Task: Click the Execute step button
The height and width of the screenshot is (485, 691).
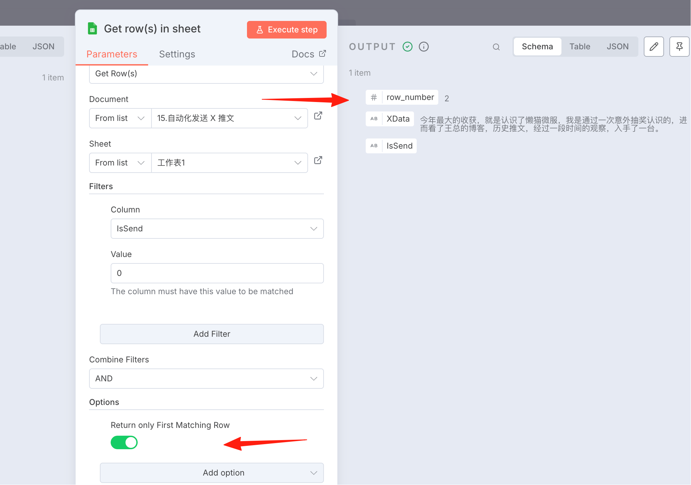Action: pos(287,30)
